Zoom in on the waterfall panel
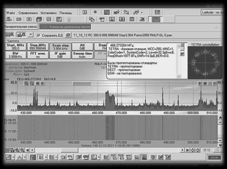Screen dimensions: 227x169 [x=17, y=150]
